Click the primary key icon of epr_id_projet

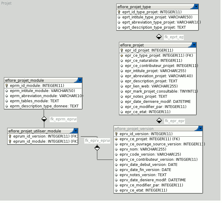[x=122, y=50]
